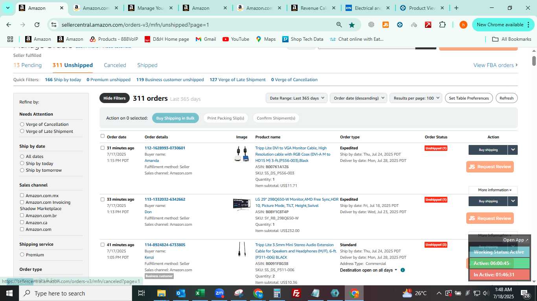Click the page vertical scrollbar thumb
The height and width of the screenshot is (301, 537).
[534, 61]
